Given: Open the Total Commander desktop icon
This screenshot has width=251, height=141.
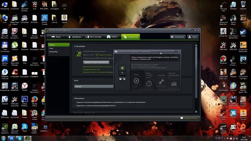Looking at the screenshot, I should coord(5,47).
